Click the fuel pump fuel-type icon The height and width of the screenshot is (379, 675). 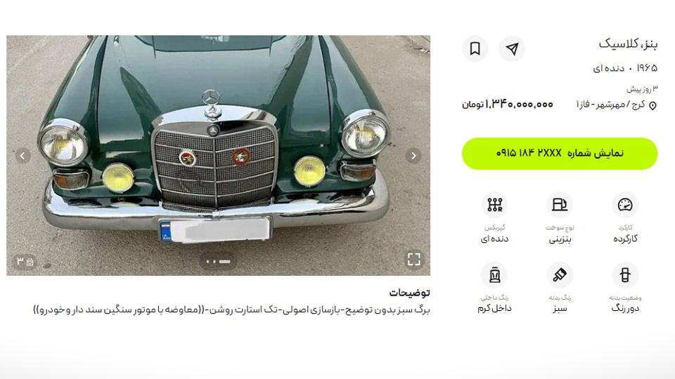(x=560, y=205)
